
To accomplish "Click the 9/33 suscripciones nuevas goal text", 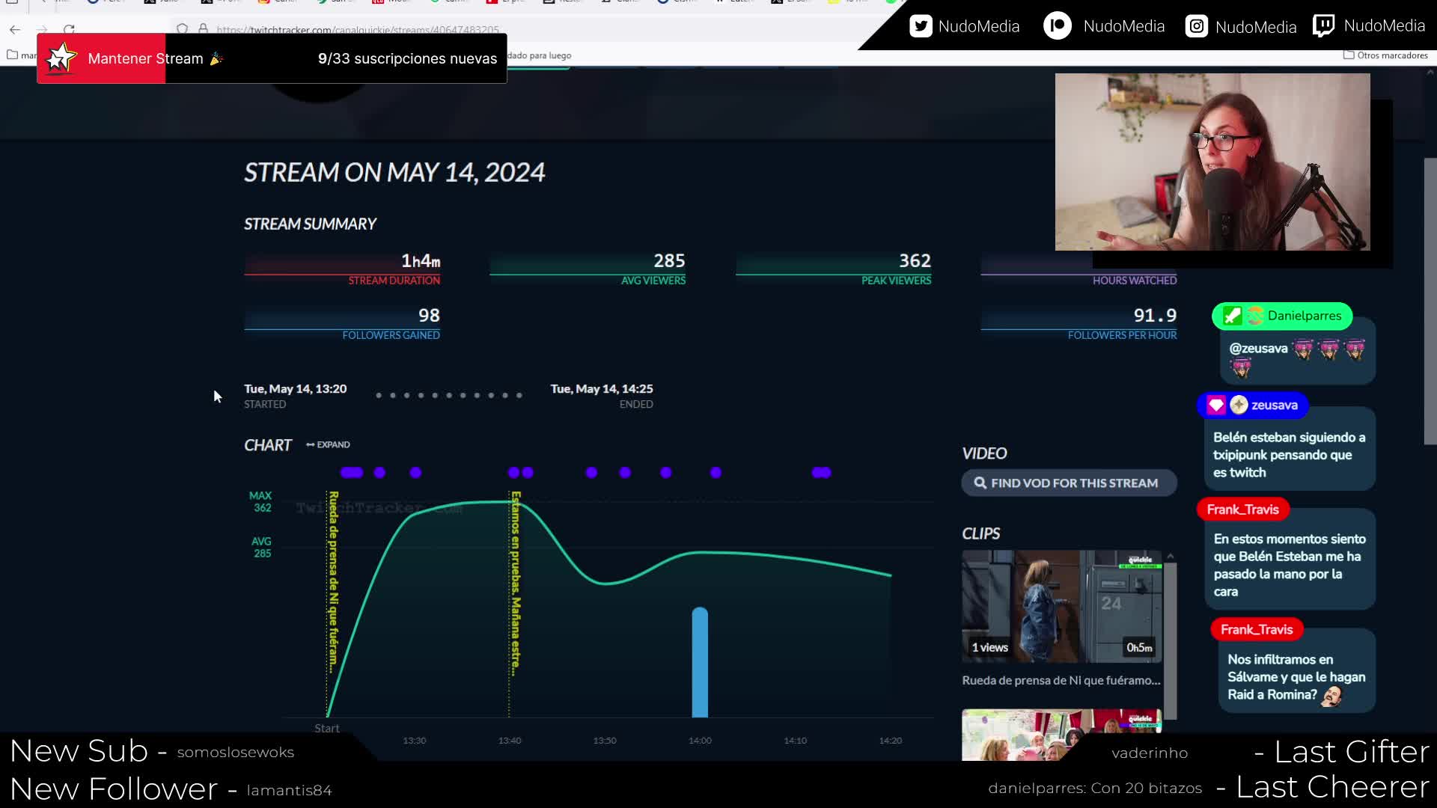I will pos(407,58).
